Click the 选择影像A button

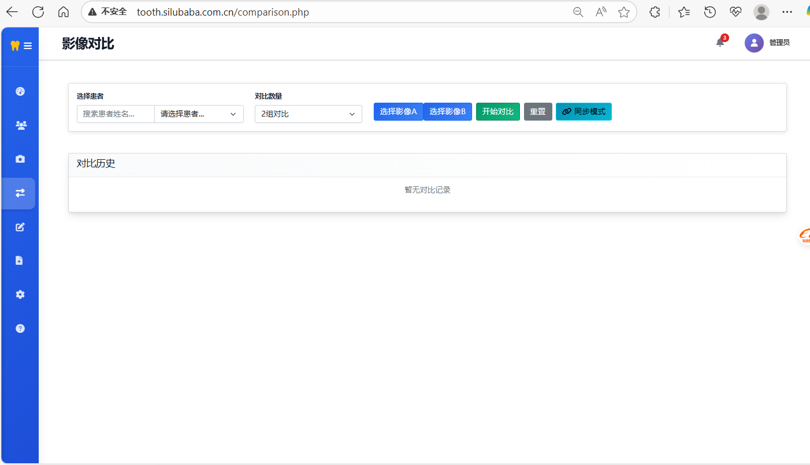pyautogui.click(x=398, y=111)
